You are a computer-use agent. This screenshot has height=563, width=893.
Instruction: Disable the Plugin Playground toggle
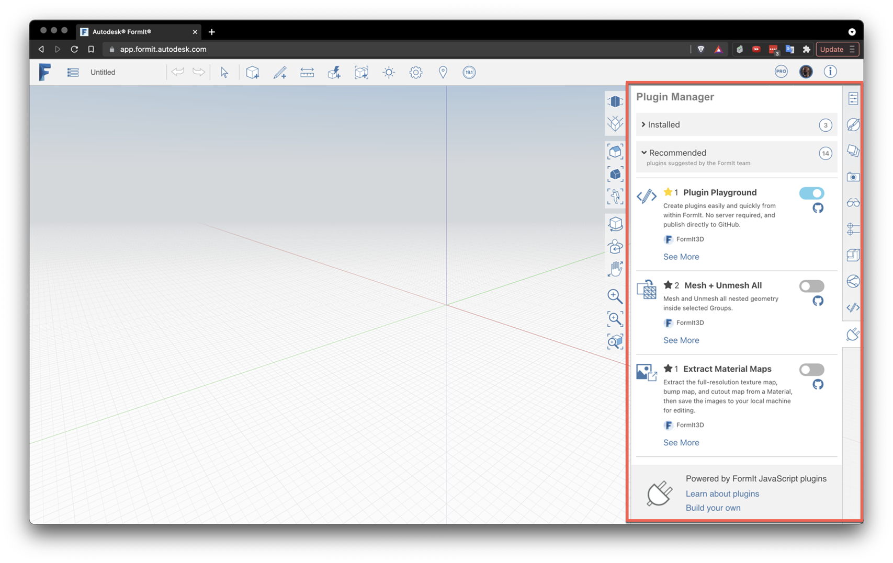tap(811, 193)
